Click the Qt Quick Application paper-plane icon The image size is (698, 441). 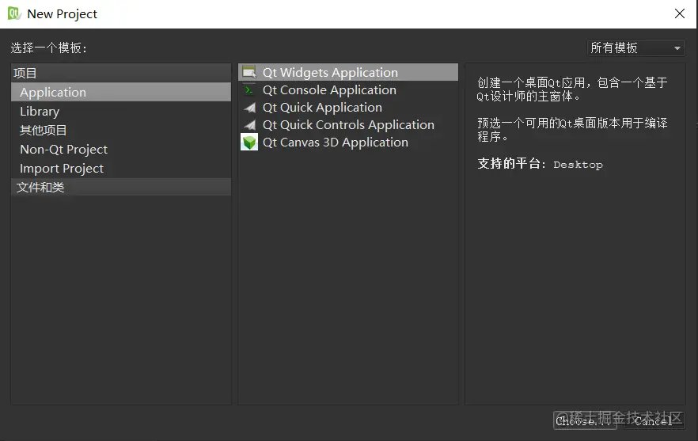click(x=250, y=108)
